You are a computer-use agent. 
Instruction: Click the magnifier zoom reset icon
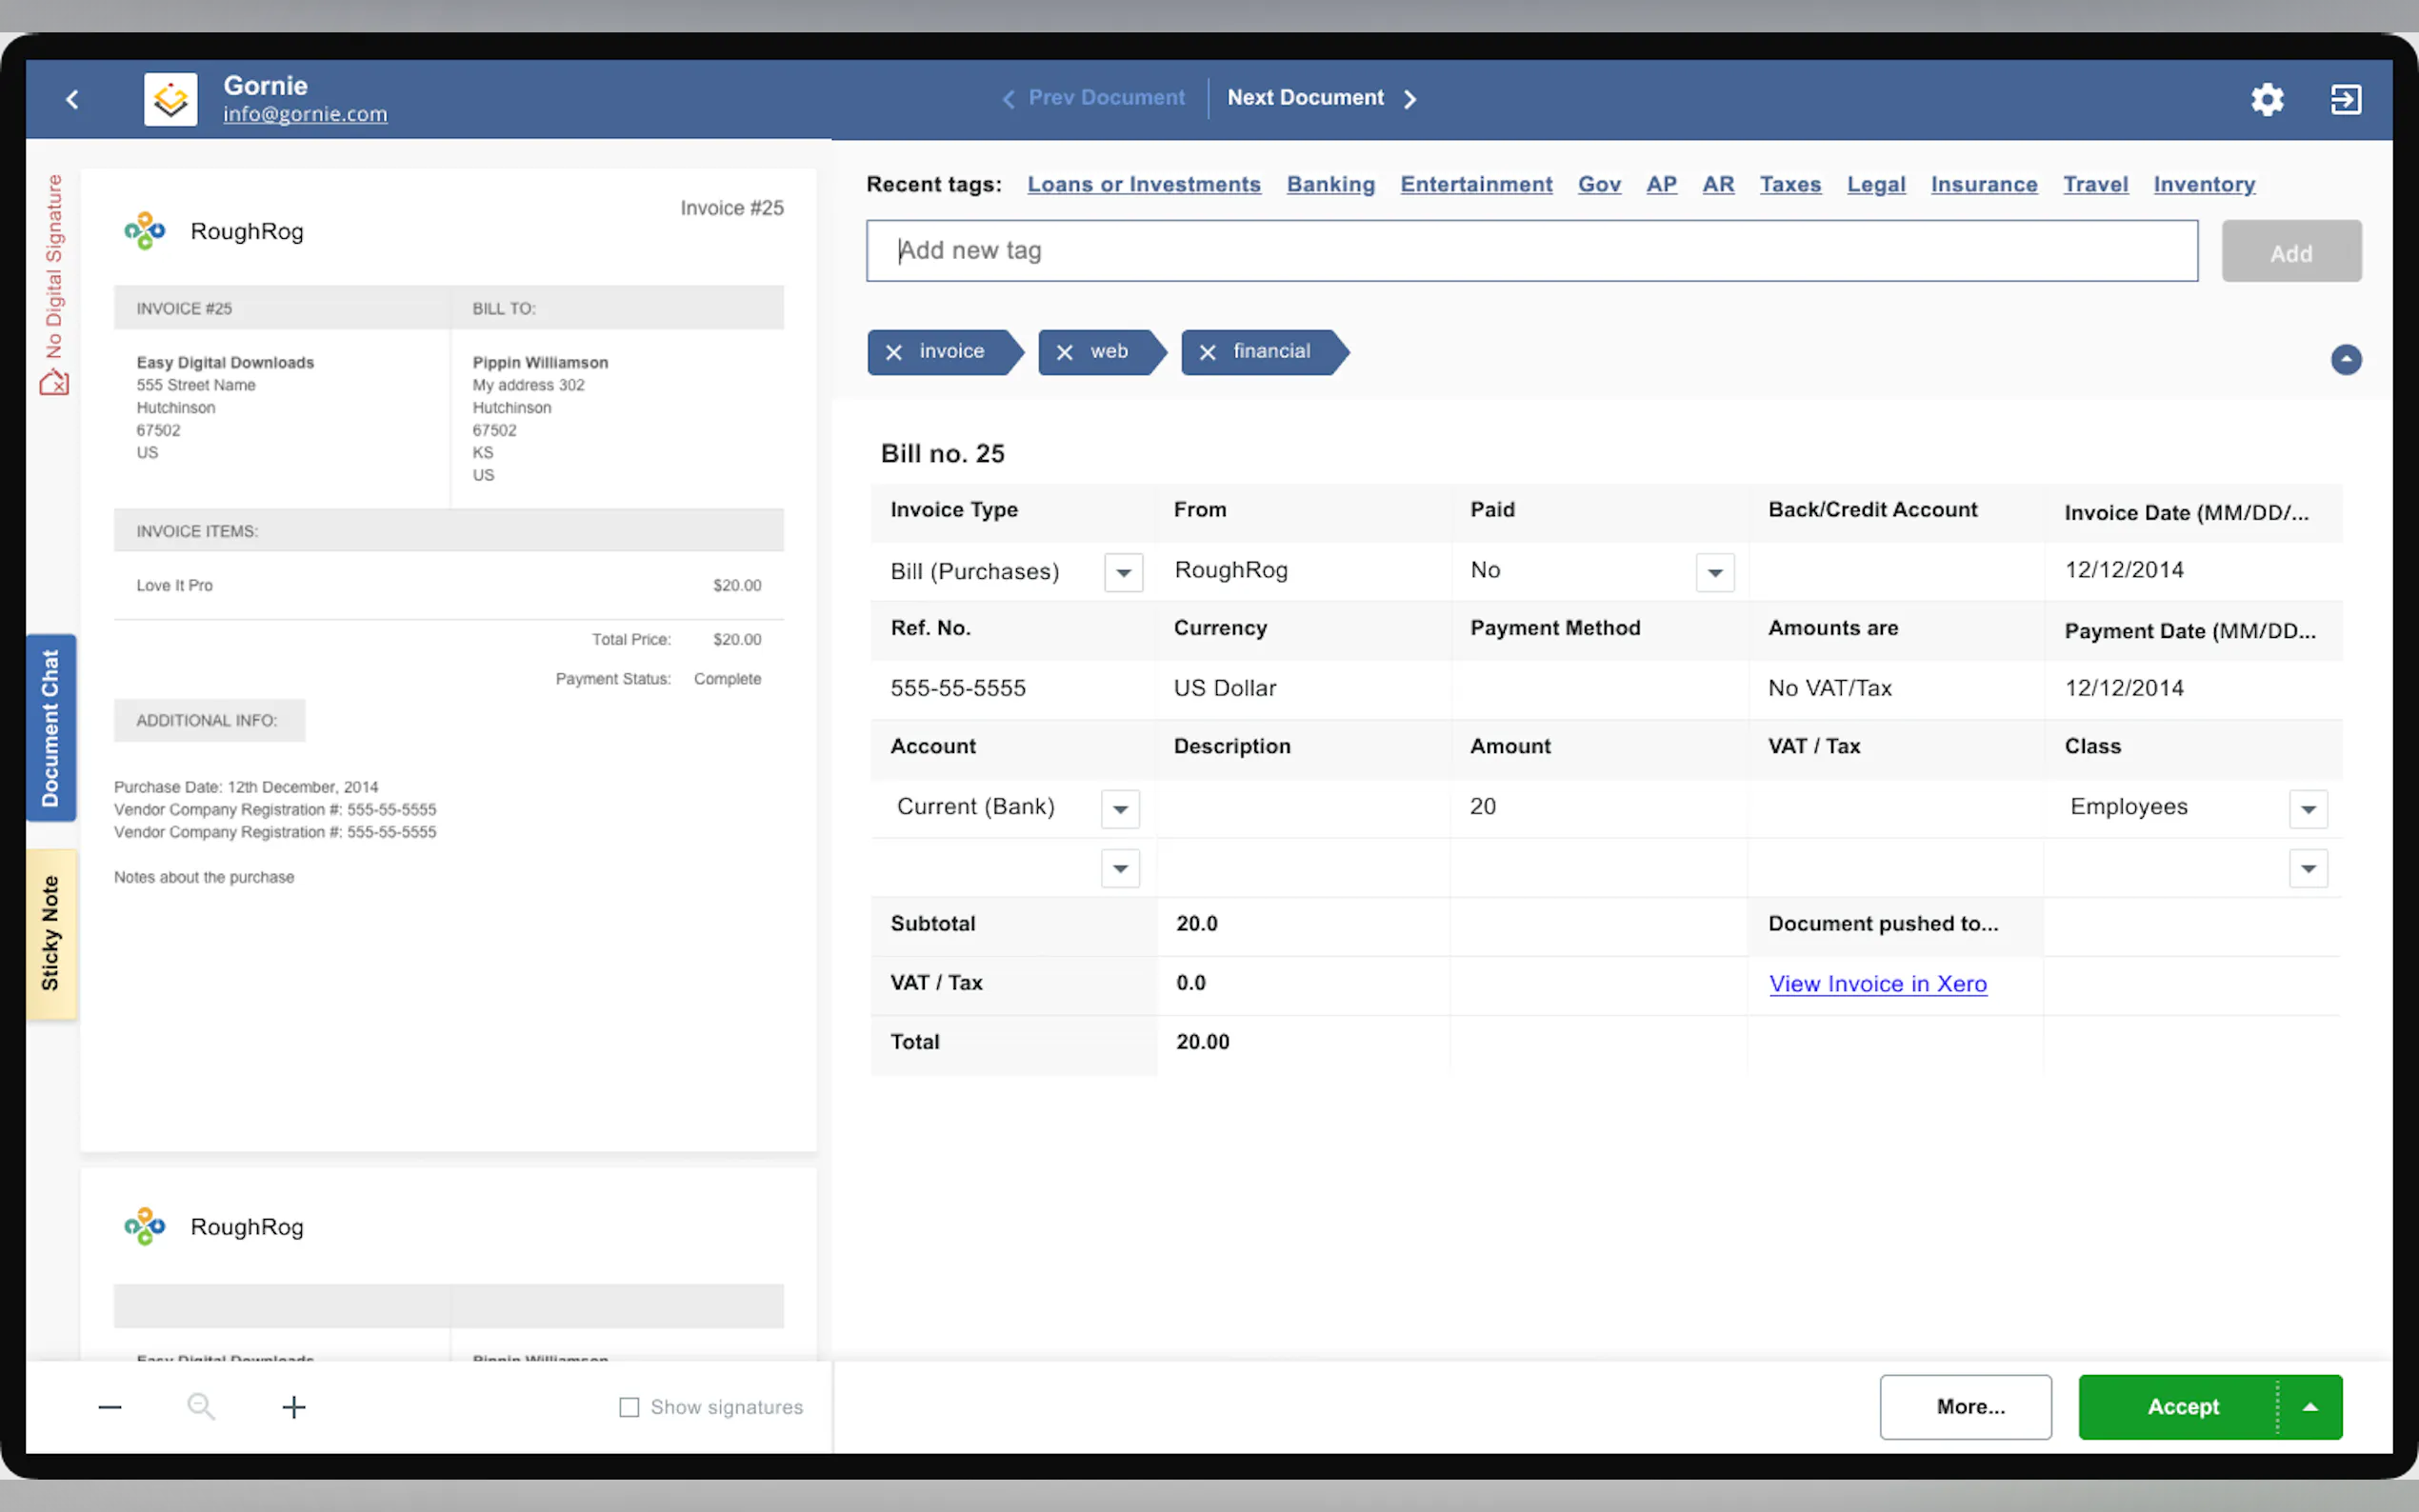point(201,1407)
